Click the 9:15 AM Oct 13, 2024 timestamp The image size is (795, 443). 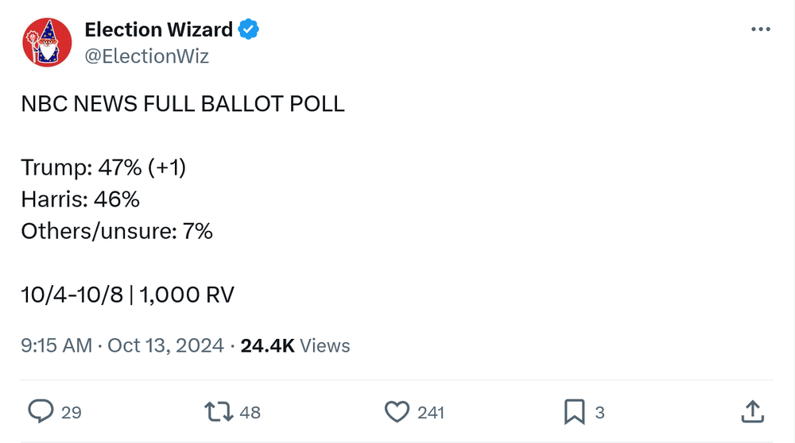[122, 345]
